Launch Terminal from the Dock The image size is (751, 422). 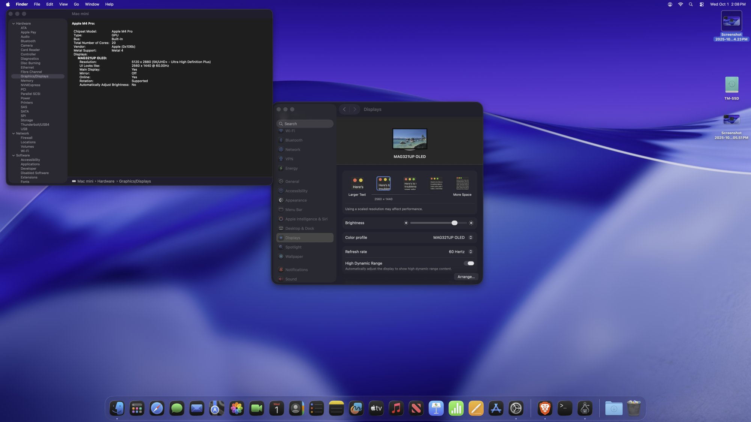565,408
